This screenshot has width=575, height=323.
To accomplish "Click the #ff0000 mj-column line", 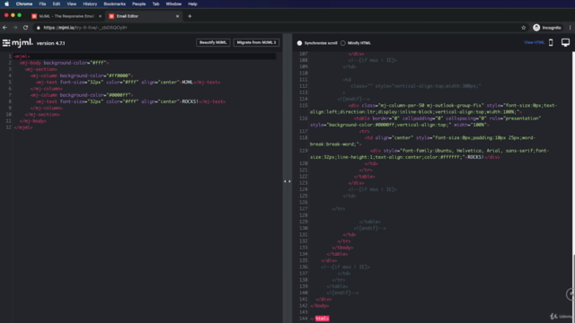I will (x=82, y=75).
